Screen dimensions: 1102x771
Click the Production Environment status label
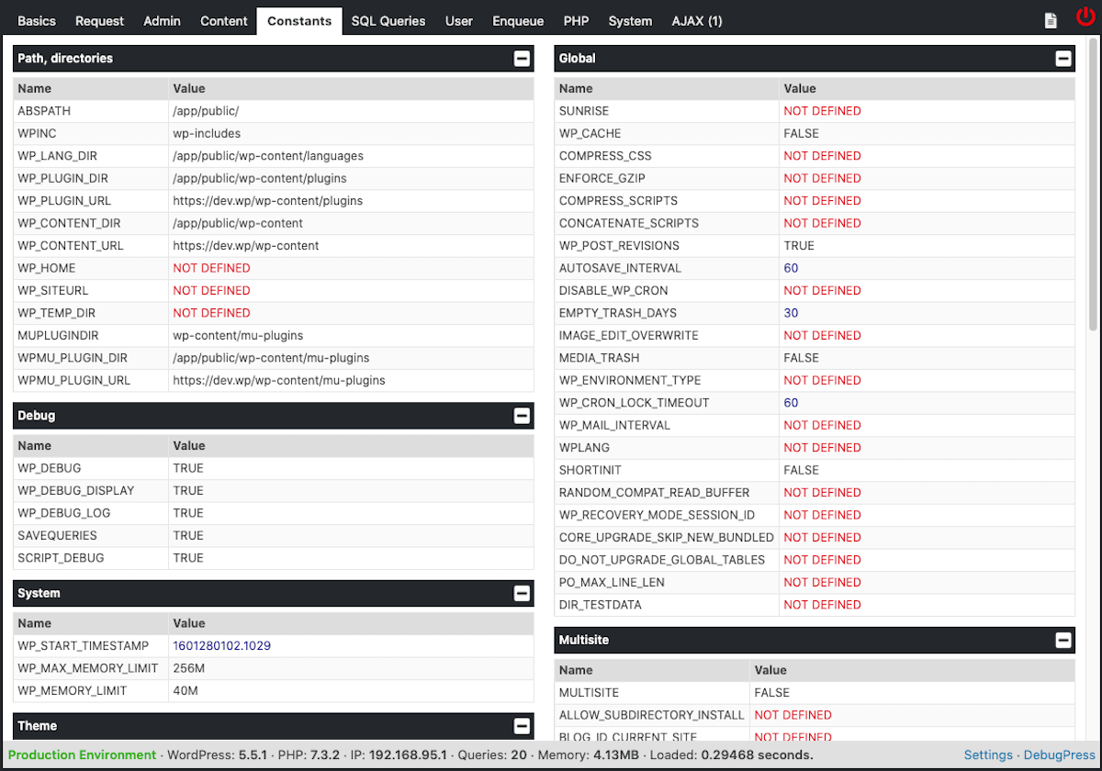pyautogui.click(x=82, y=754)
